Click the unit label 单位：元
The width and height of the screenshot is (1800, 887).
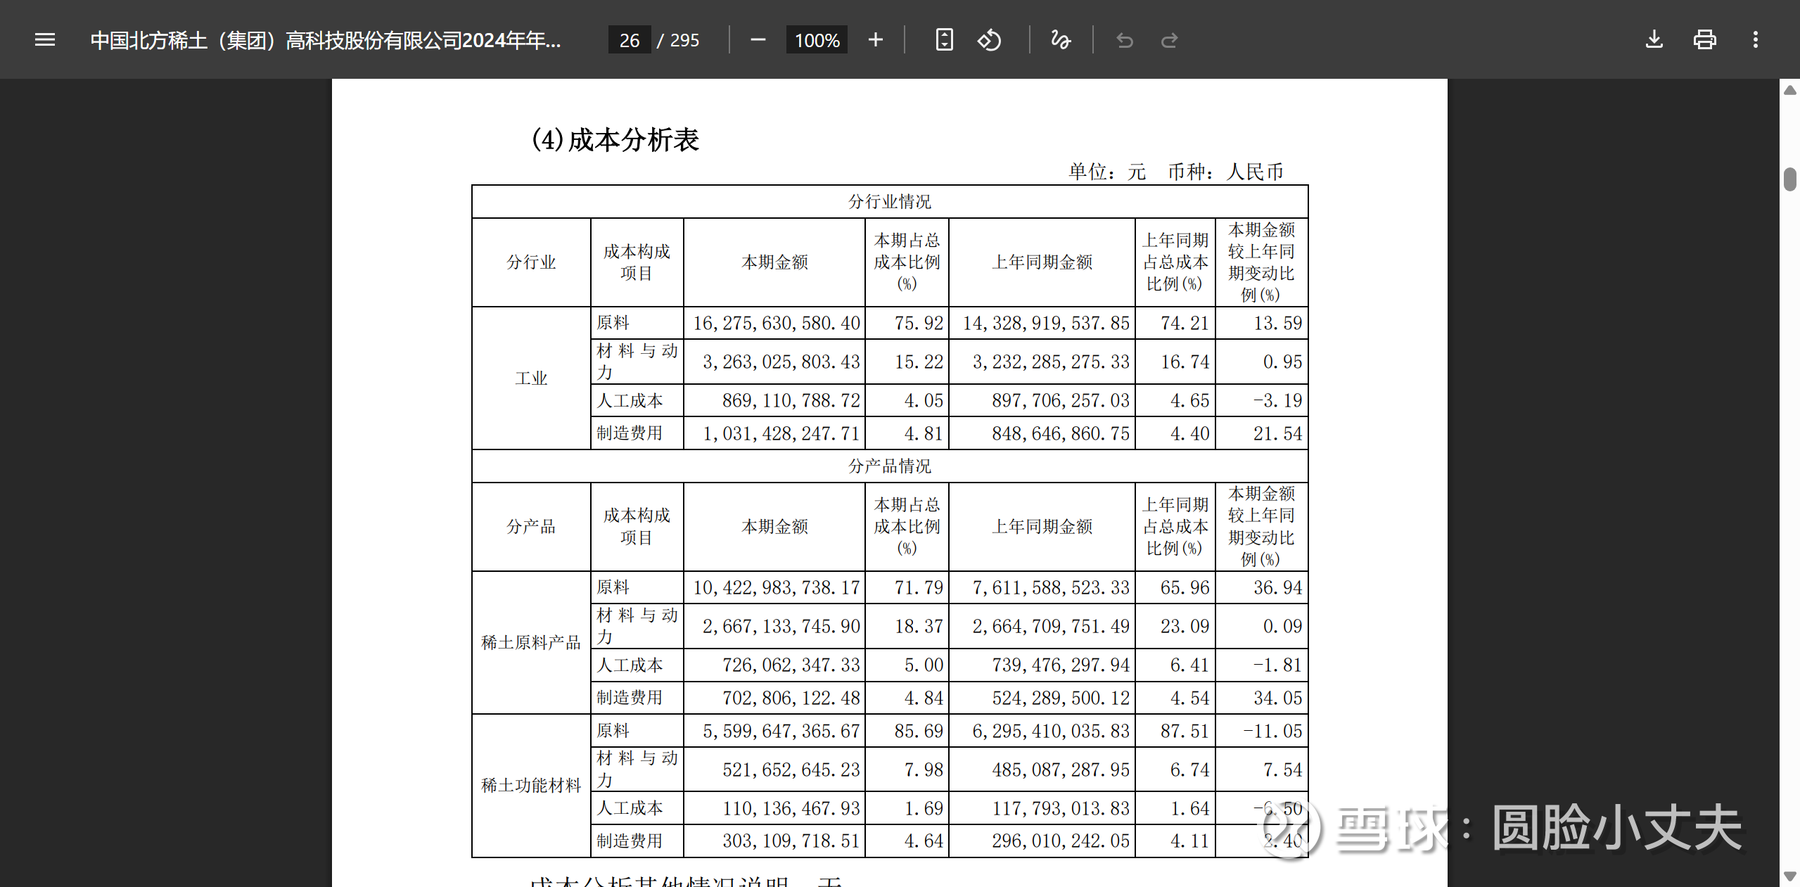[x=1107, y=172]
